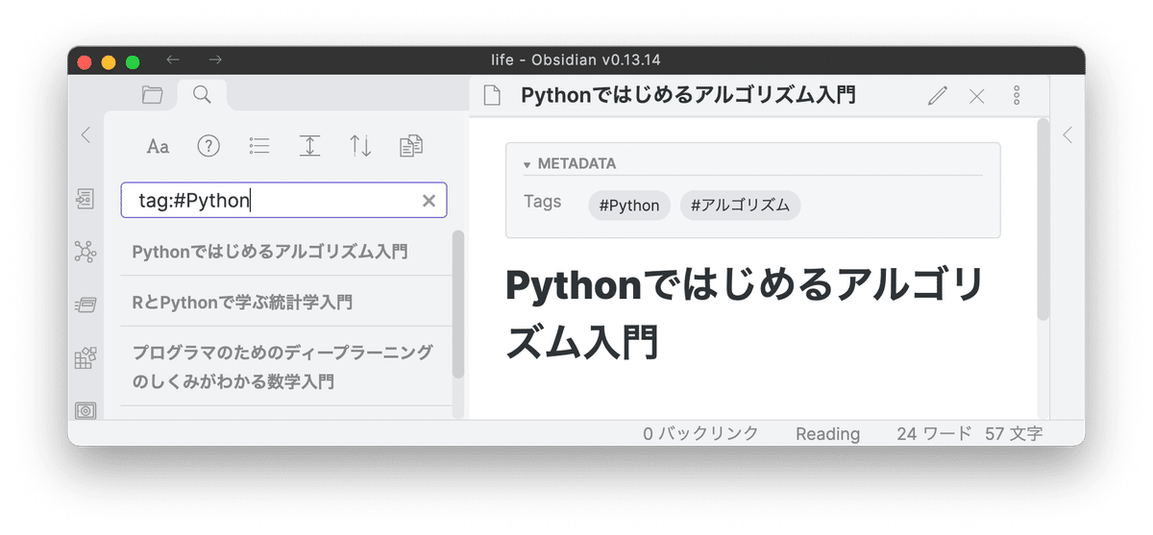1153x535 pixels.
Task: Copy search results to clipboard
Action: pyautogui.click(x=411, y=146)
